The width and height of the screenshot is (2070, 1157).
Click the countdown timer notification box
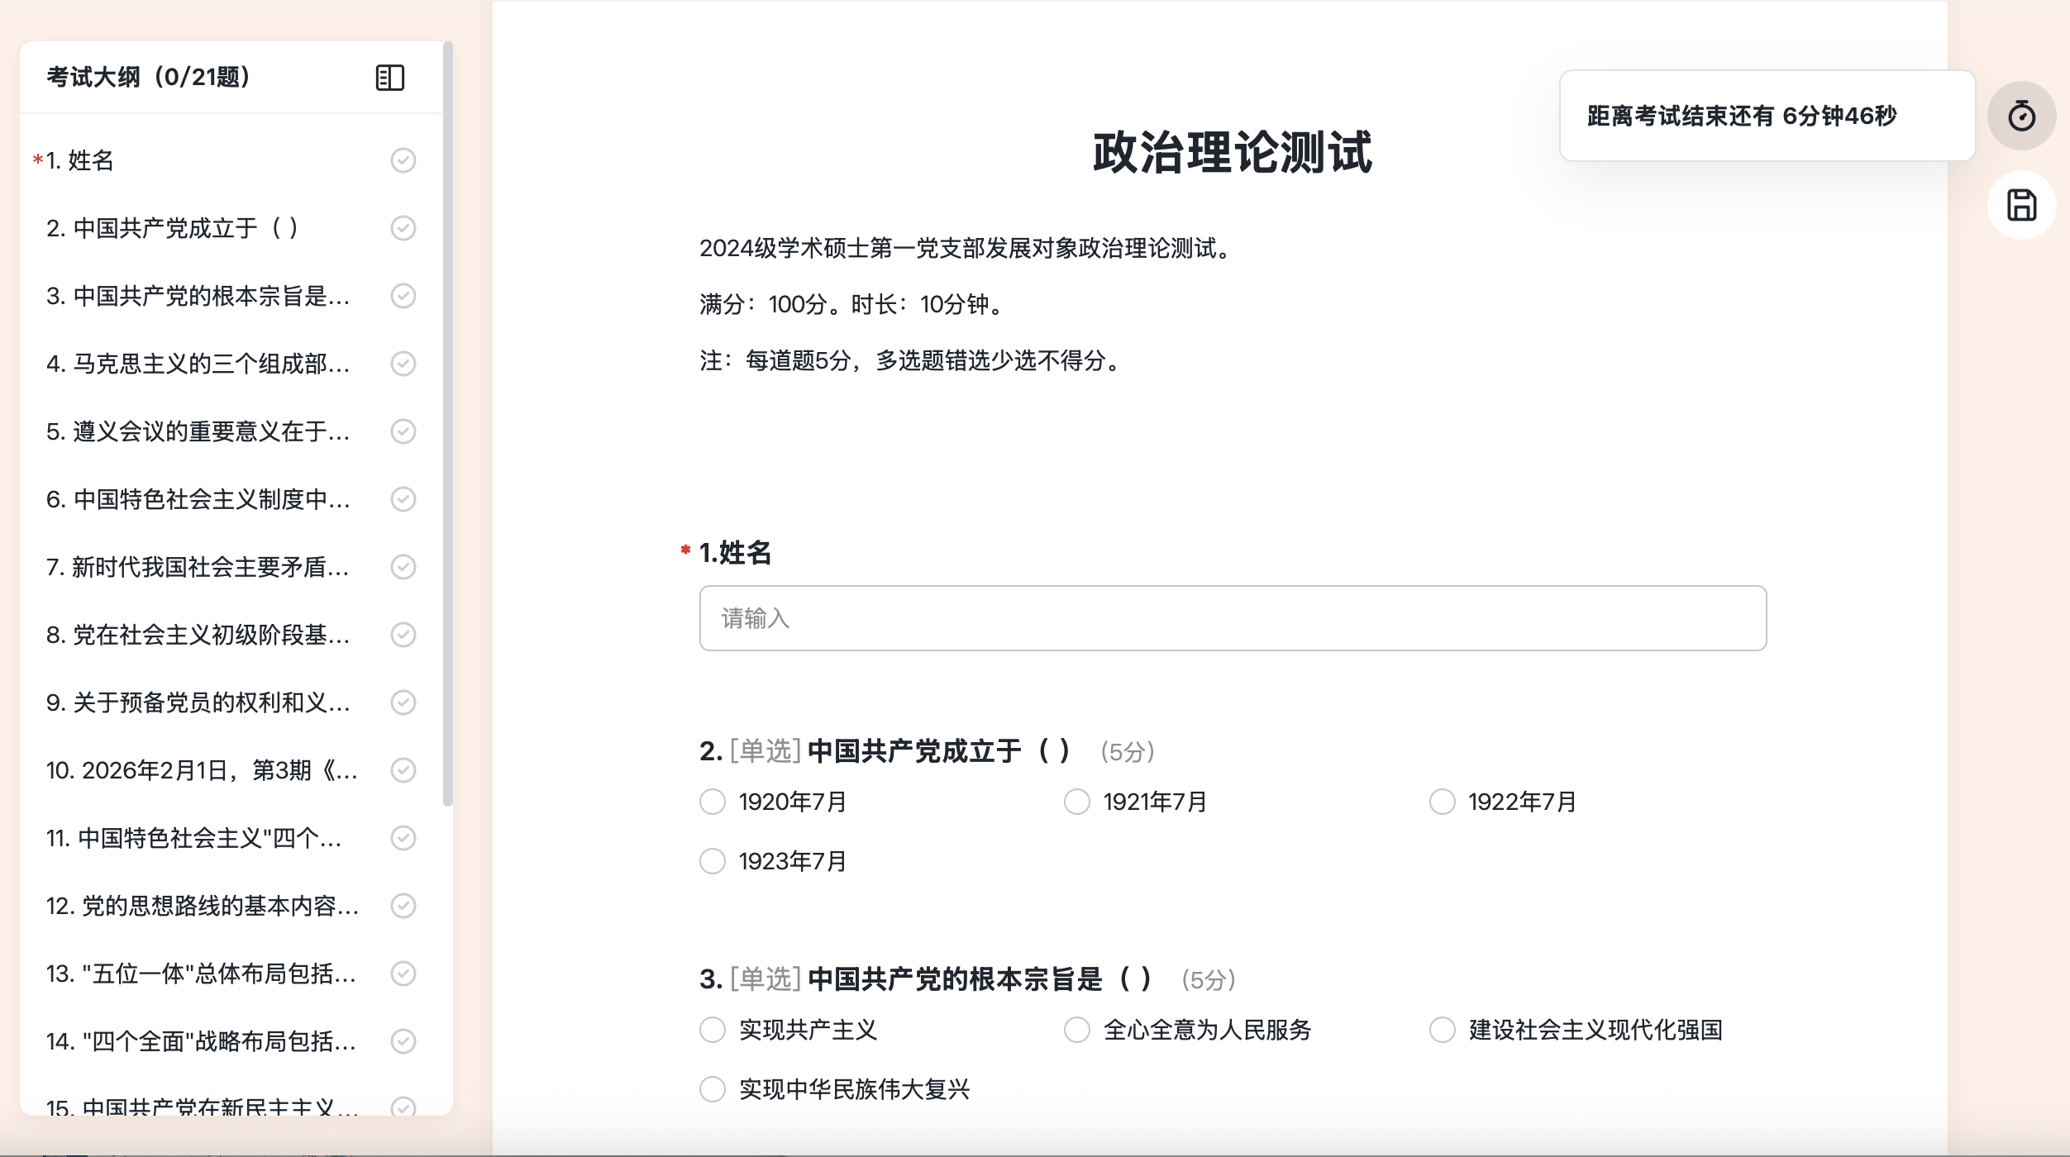click(x=1767, y=116)
